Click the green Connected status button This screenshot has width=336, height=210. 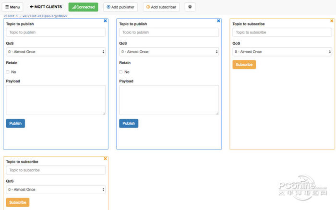[x=83, y=7]
